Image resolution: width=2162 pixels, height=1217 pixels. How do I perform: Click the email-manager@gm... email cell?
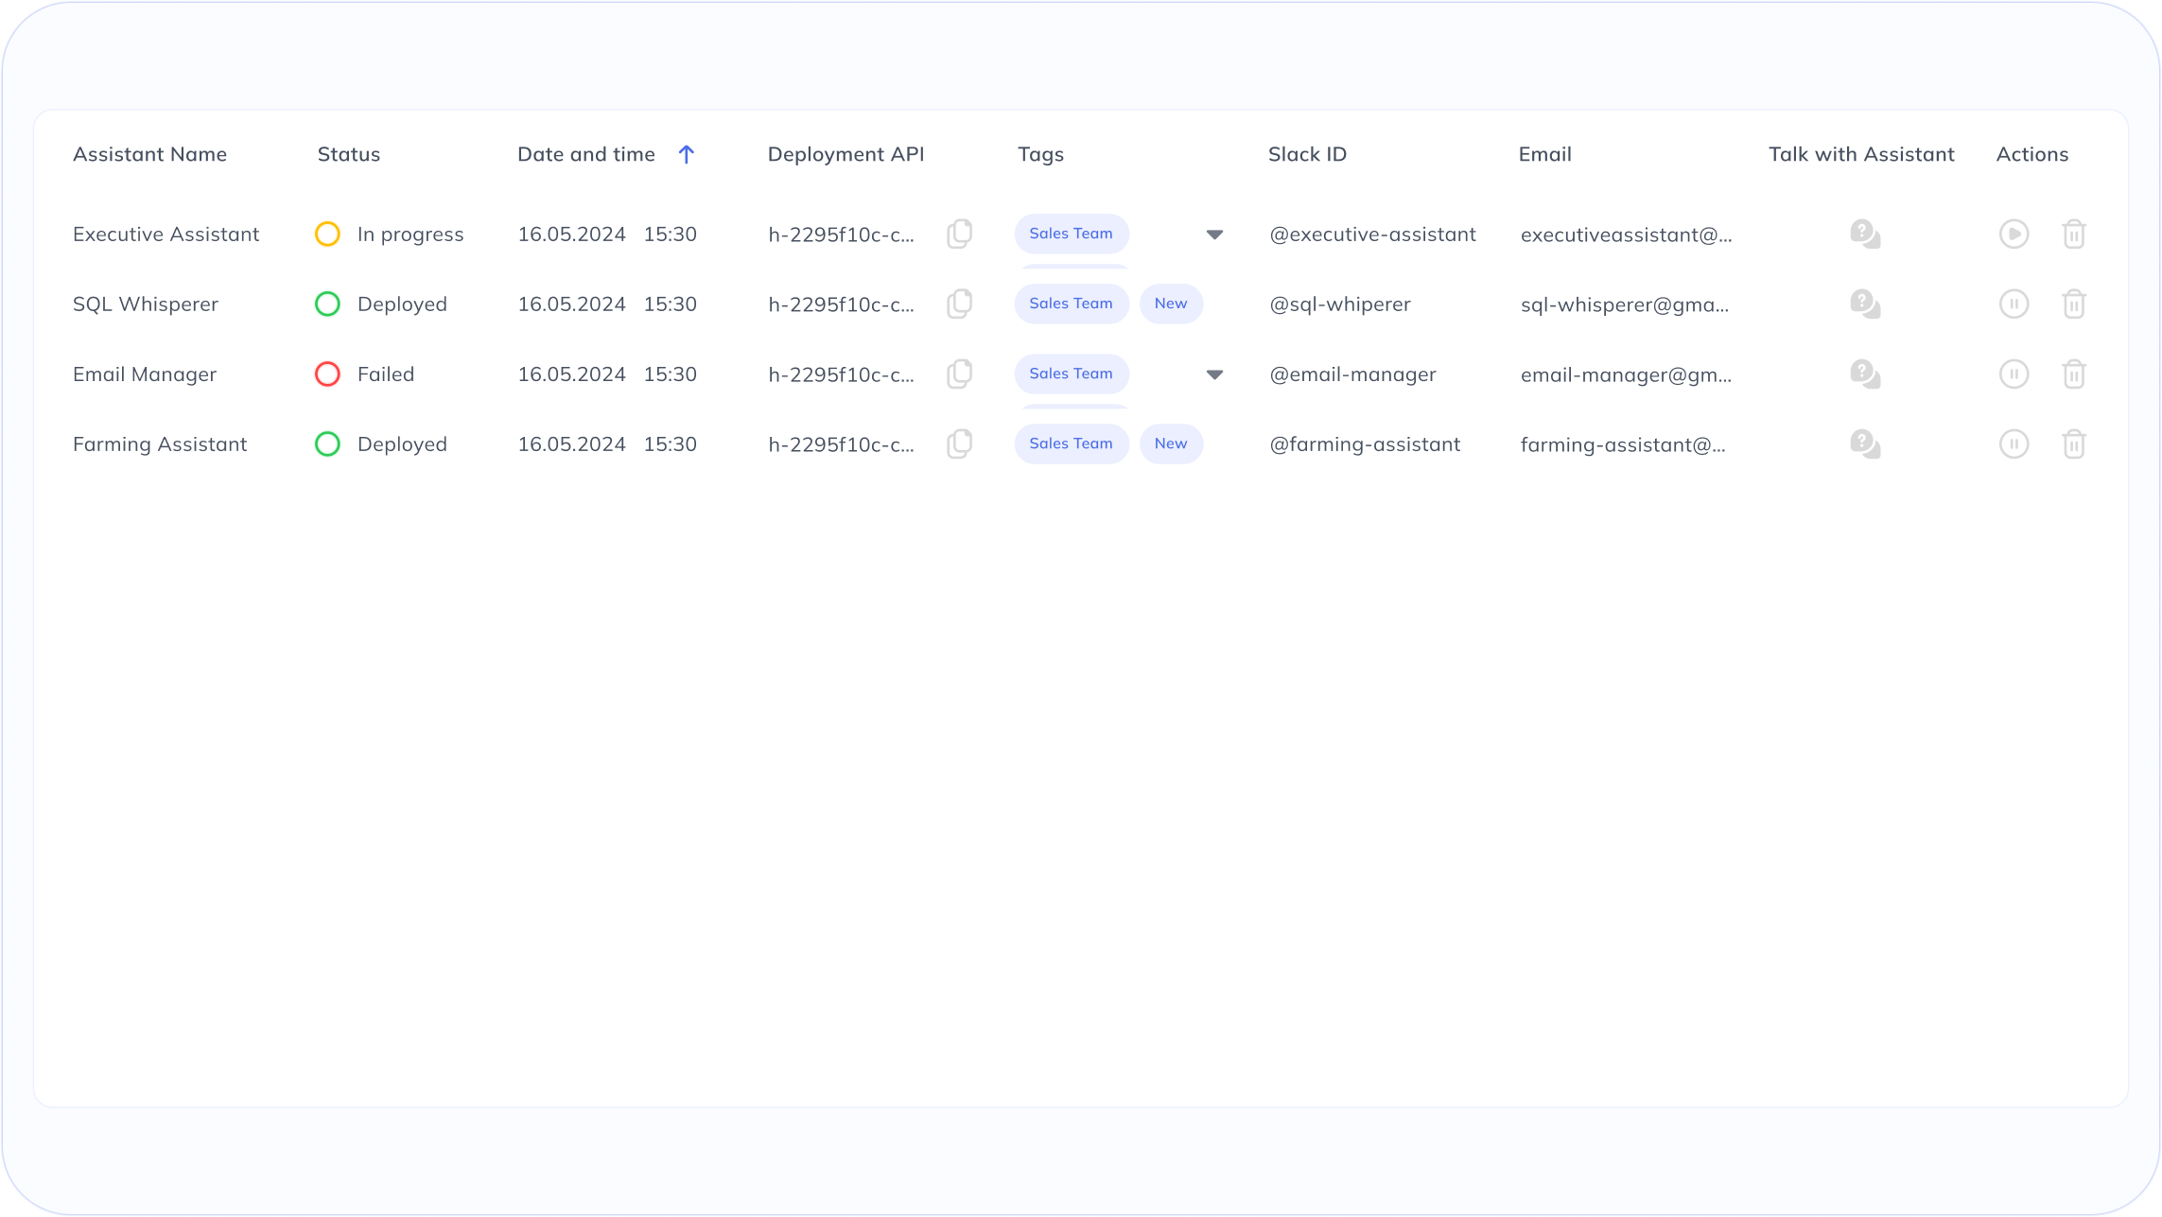click(1627, 374)
